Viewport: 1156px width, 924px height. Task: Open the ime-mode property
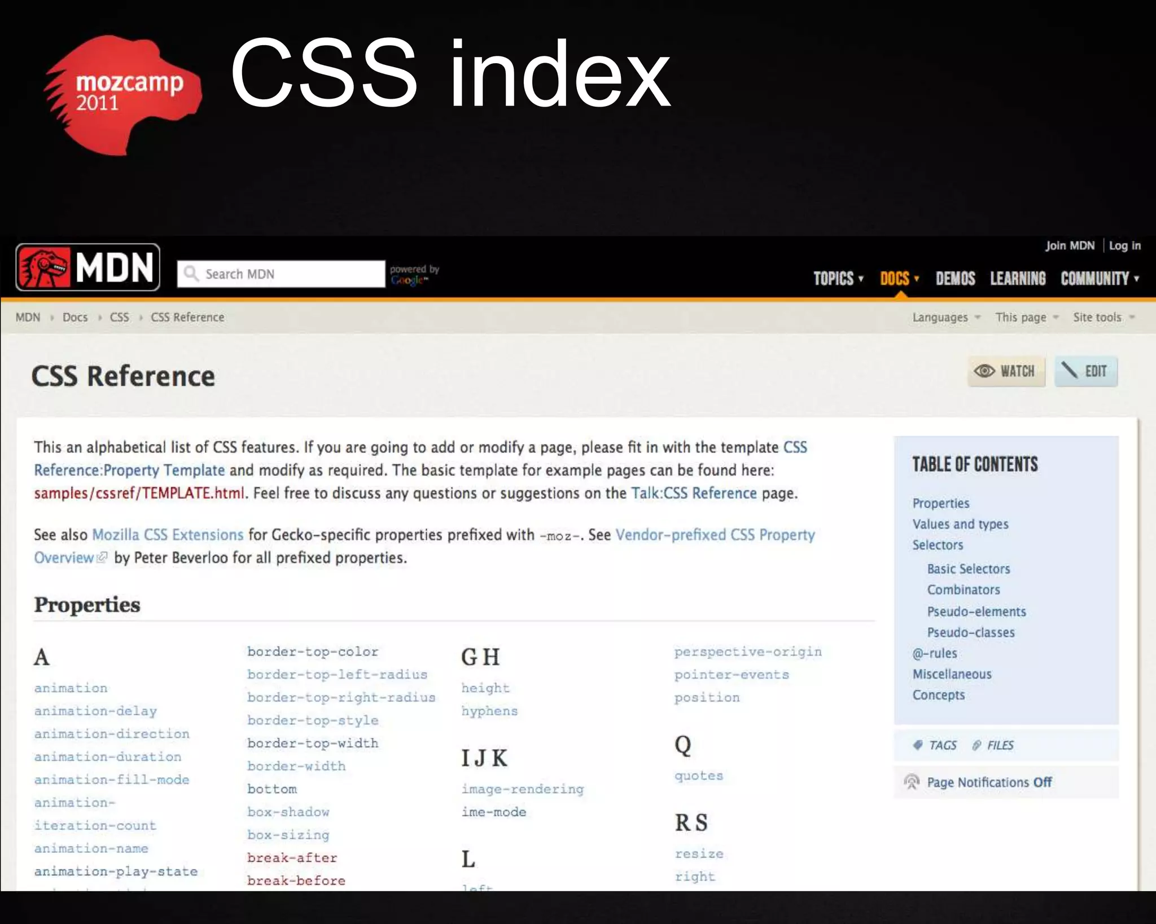(x=494, y=812)
